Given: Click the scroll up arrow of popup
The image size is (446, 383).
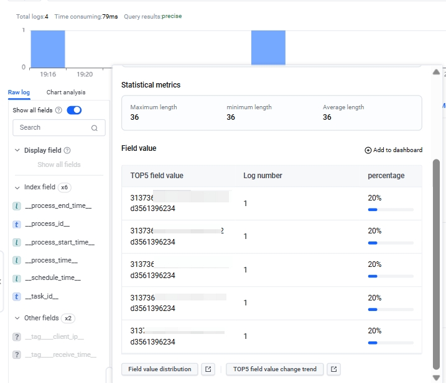Looking at the screenshot, I should [436, 72].
